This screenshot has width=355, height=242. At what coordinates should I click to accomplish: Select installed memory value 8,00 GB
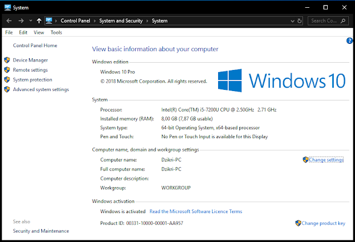[187, 119]
